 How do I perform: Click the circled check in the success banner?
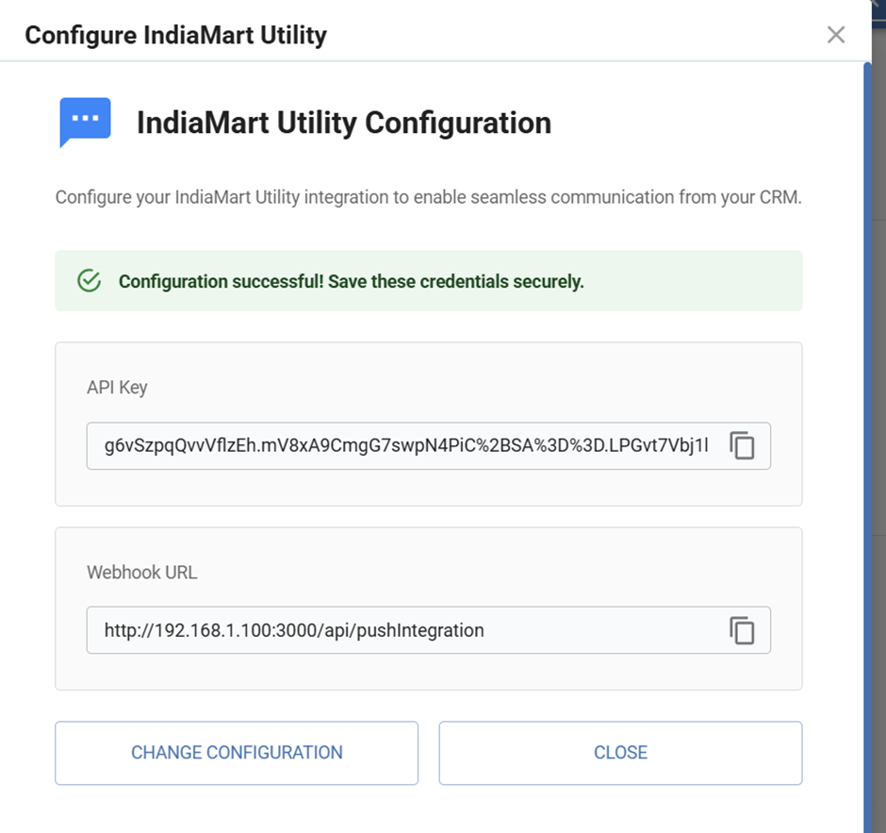88,280
